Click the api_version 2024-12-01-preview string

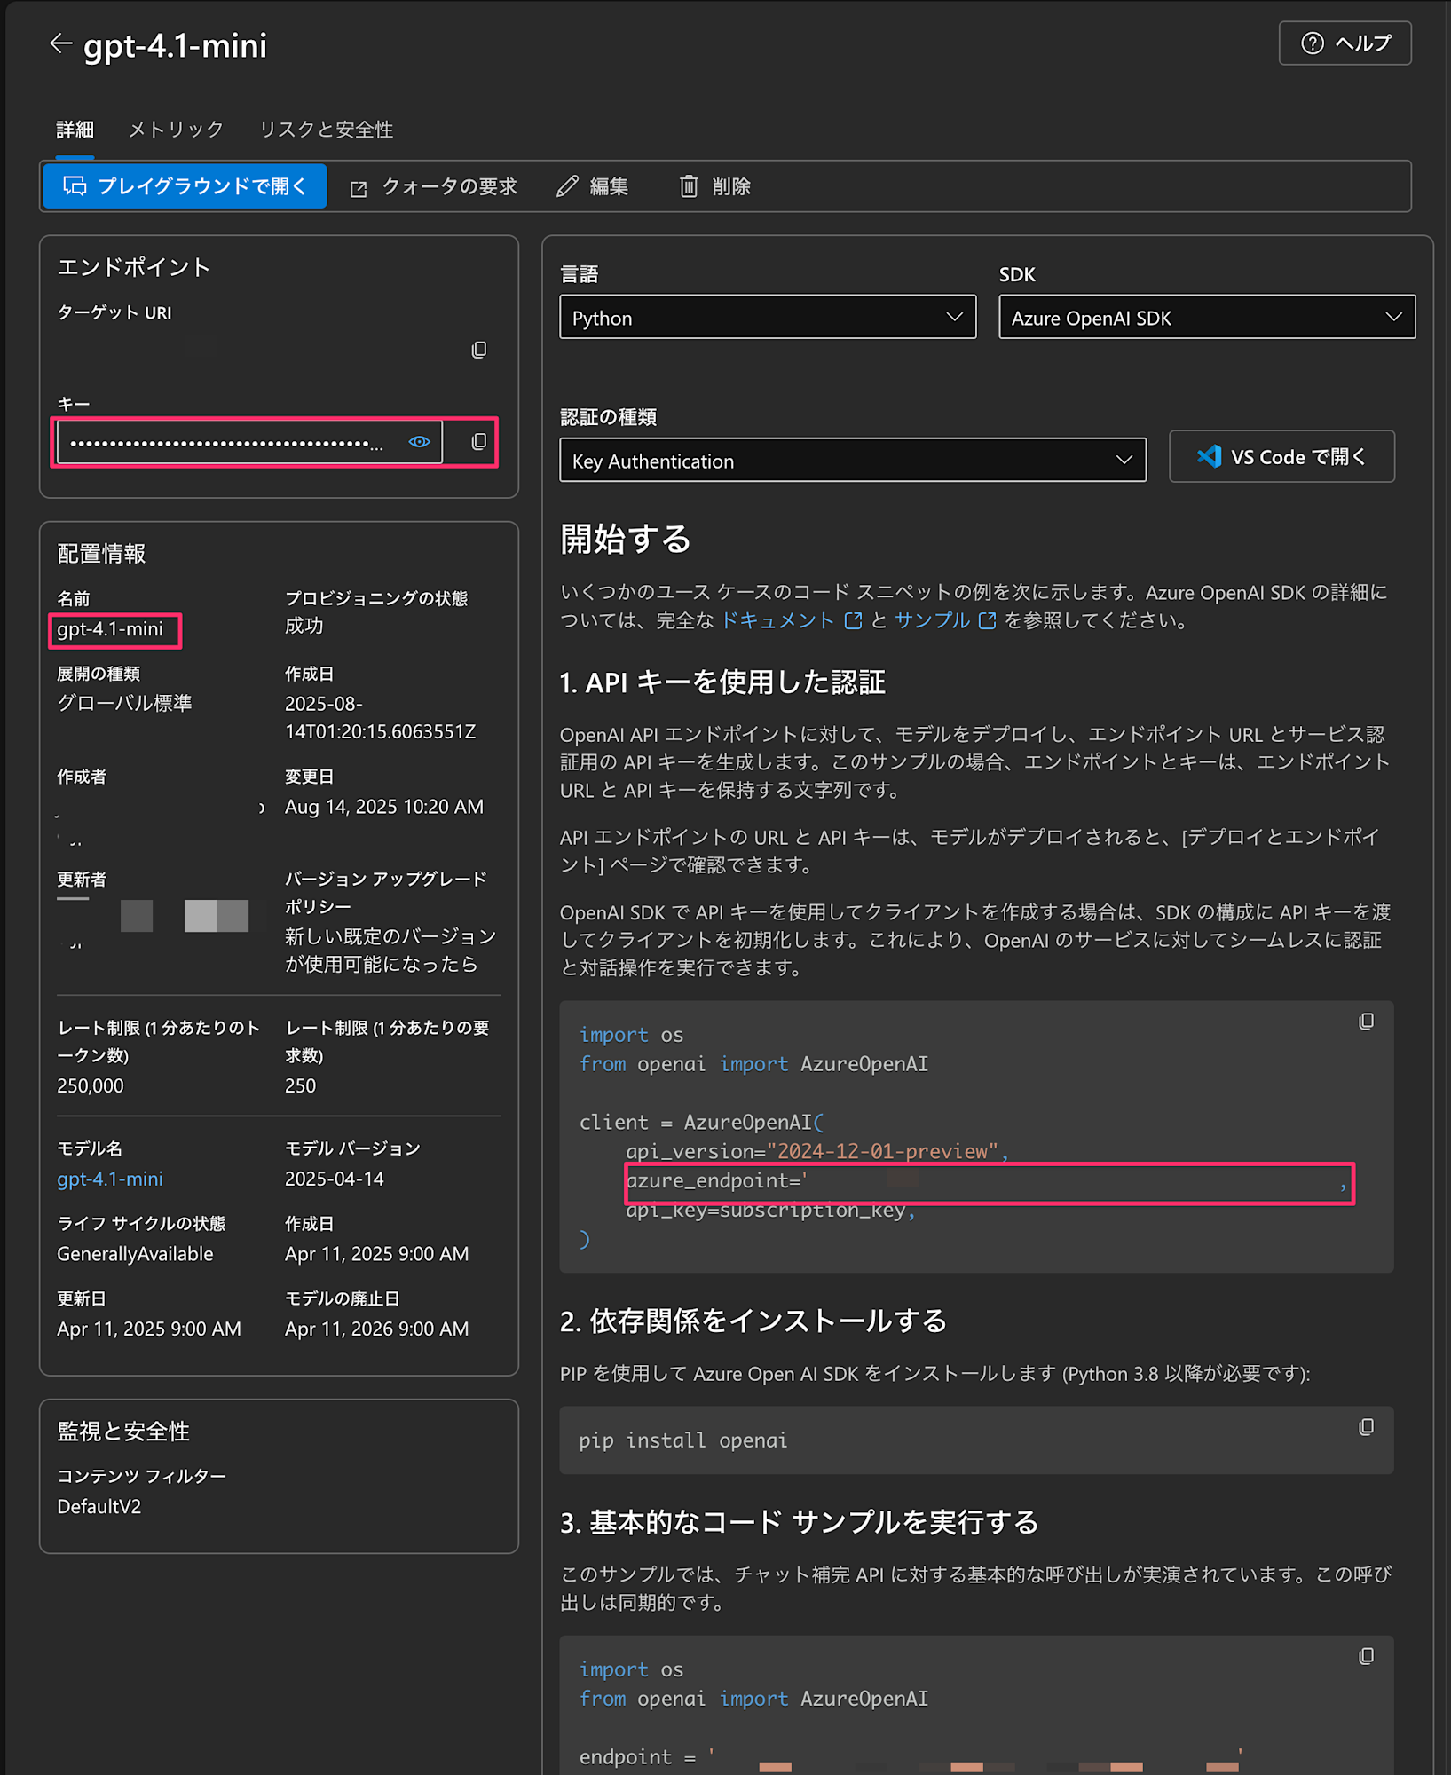pos(882,1151)
